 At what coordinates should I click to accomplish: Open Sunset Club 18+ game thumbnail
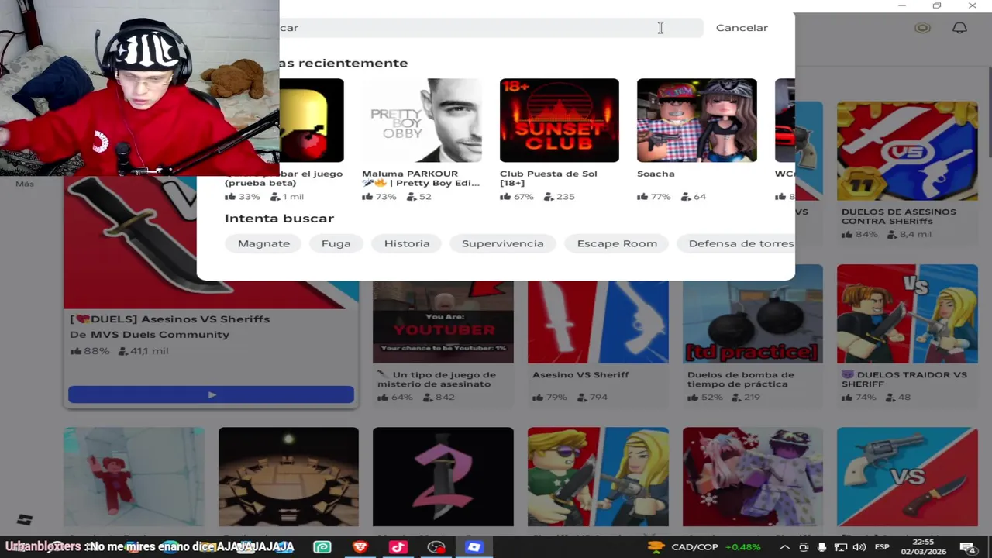point(560,120)
